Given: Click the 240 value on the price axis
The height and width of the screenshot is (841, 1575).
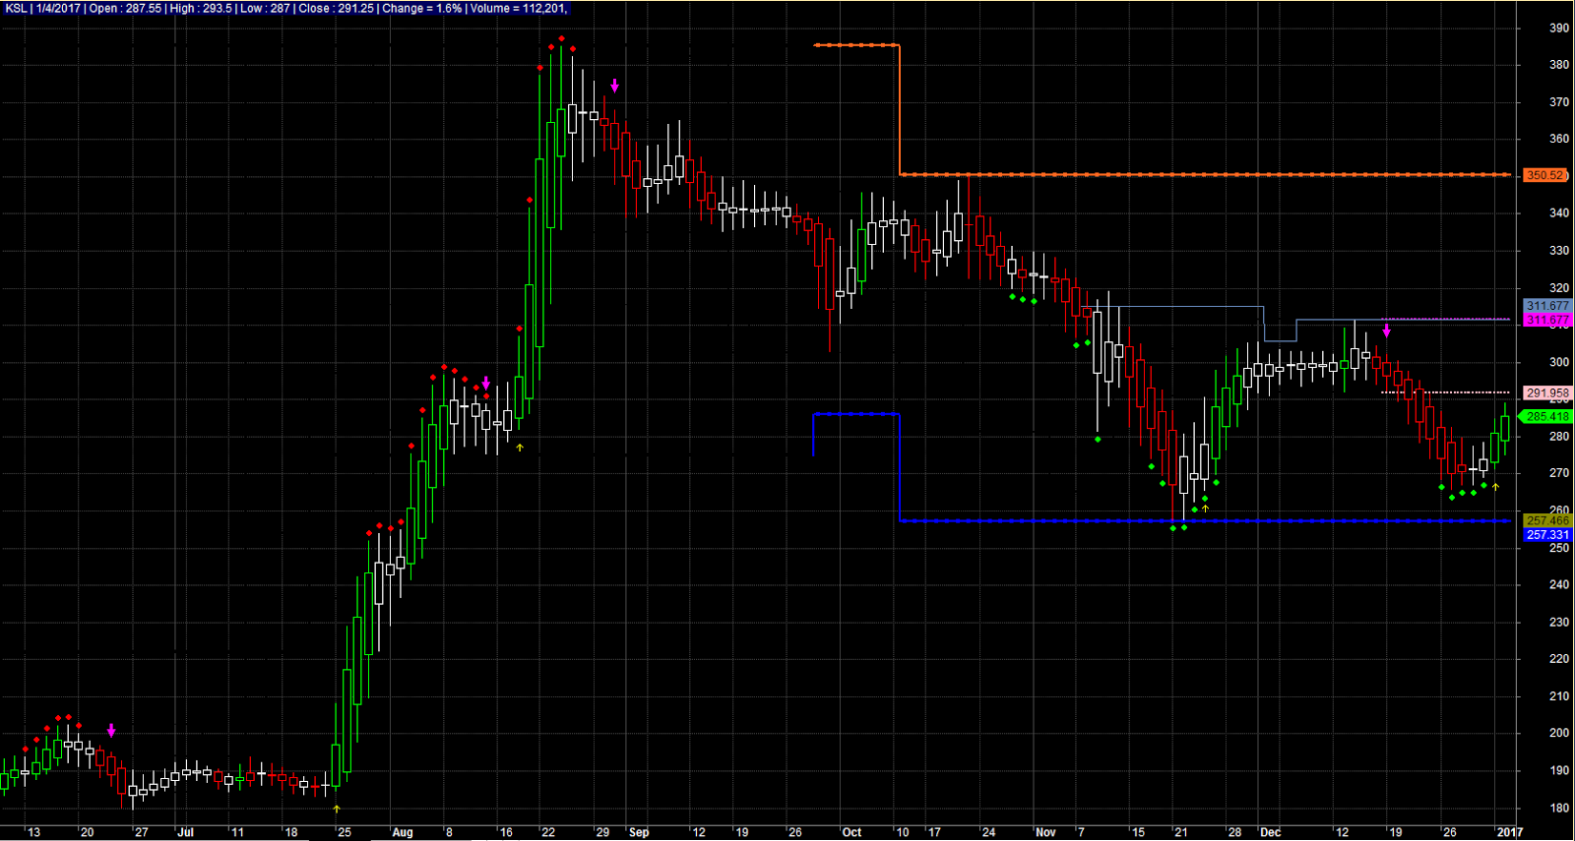Looking at the screenshot, I should 1559,584.
